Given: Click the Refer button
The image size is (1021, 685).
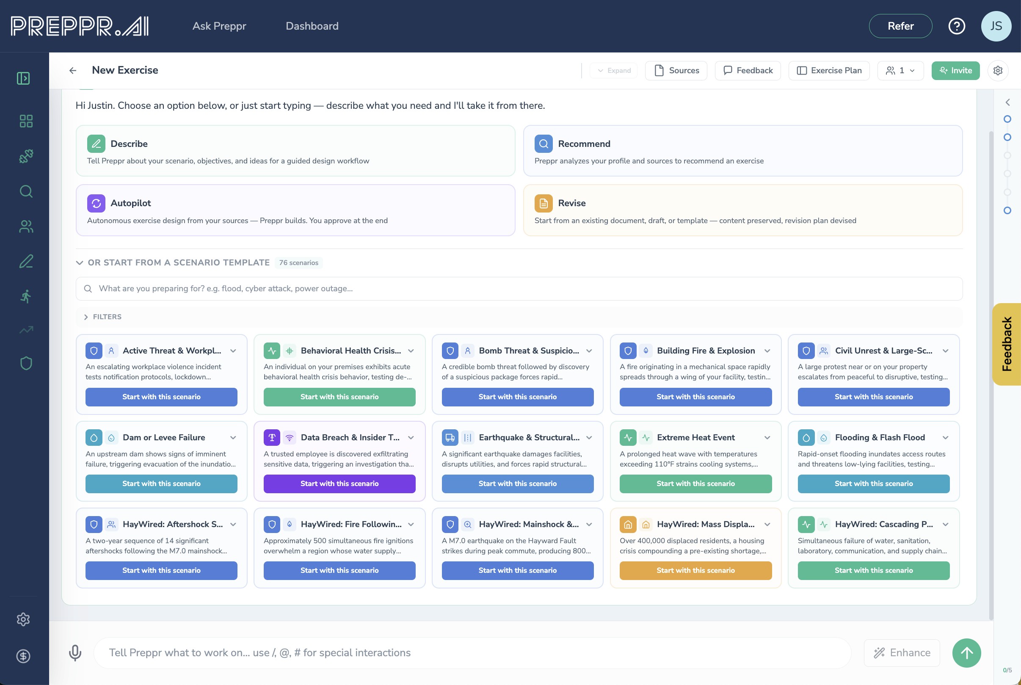Looking at the screenshot, I should tap(900, 26).
